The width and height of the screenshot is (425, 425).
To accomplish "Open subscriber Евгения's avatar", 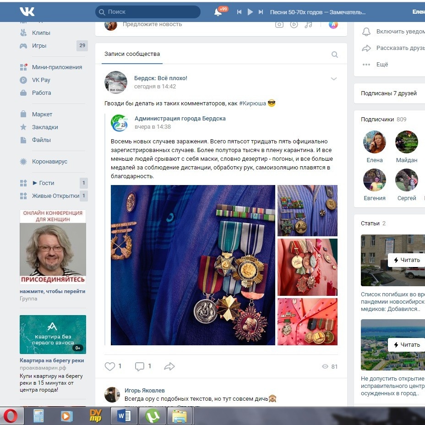I will (x=374, y=180).
